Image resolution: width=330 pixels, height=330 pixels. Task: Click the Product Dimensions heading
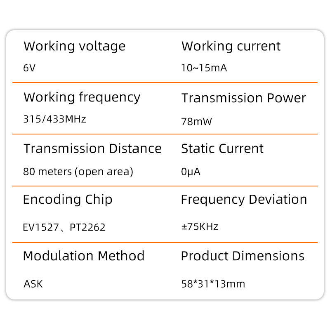(243, 256)
